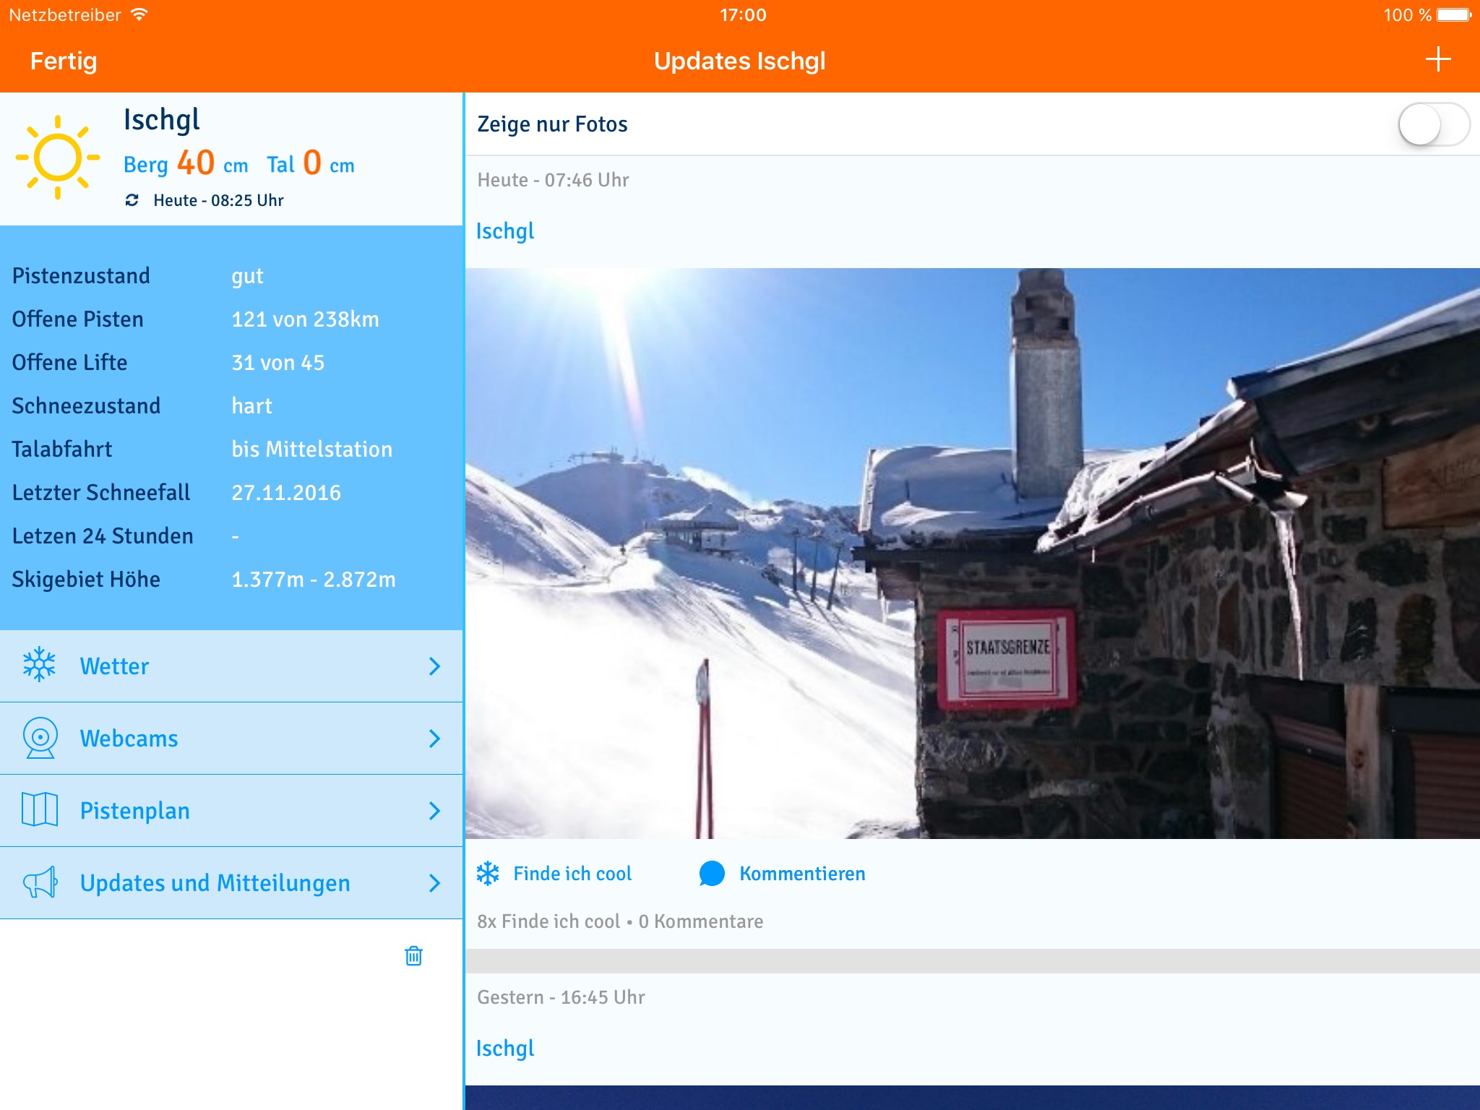Open the Staatsgrenze mountain hut photo
This screenshot has width=1480, height=1110.
tap(973, 554)
